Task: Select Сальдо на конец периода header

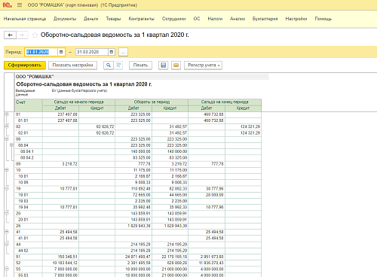Action: [x=225, y=102]
